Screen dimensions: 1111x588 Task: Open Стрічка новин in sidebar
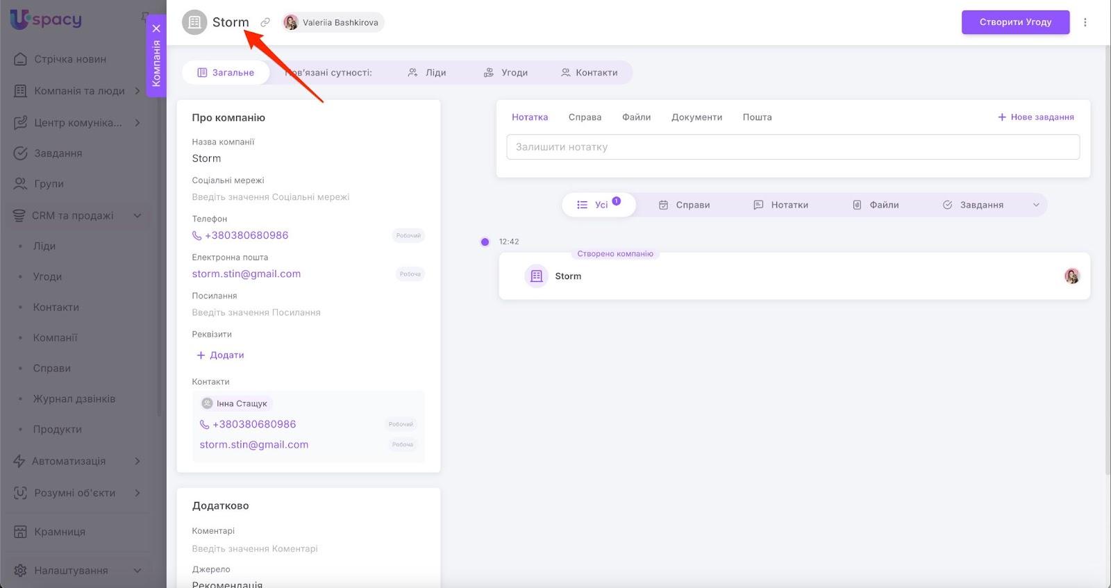click(x=69, y=59)
